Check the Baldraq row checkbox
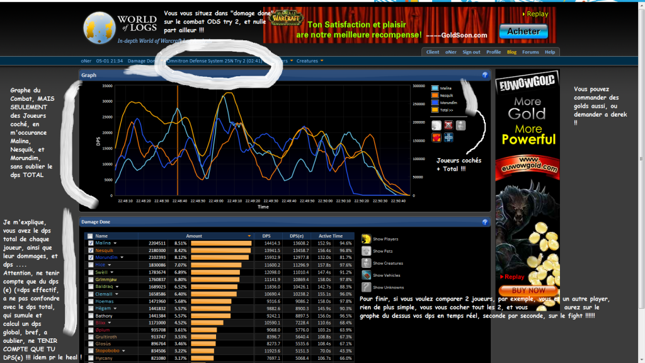 [91, 287]
